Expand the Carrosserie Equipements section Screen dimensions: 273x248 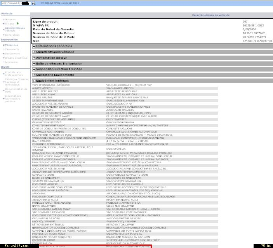152,75
